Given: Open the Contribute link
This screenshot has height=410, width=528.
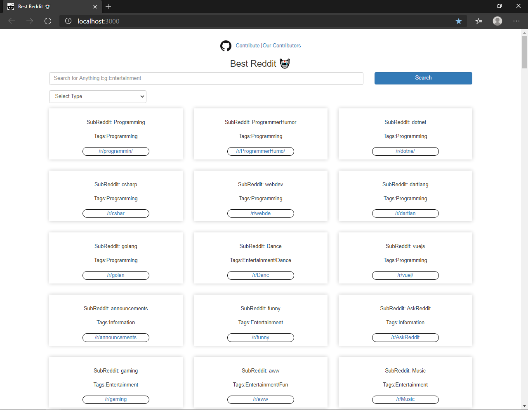Looking at the screenshot, I should click(247, 46).
